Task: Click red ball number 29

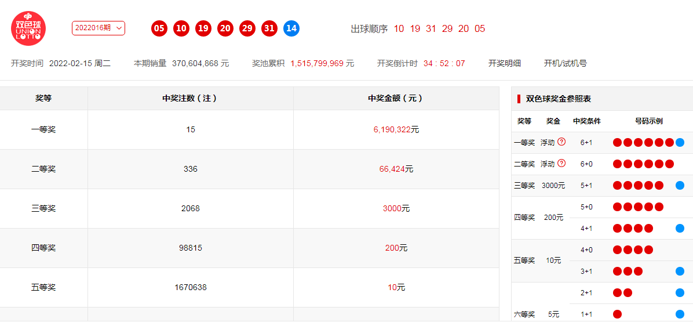Action: coord(247,28)
